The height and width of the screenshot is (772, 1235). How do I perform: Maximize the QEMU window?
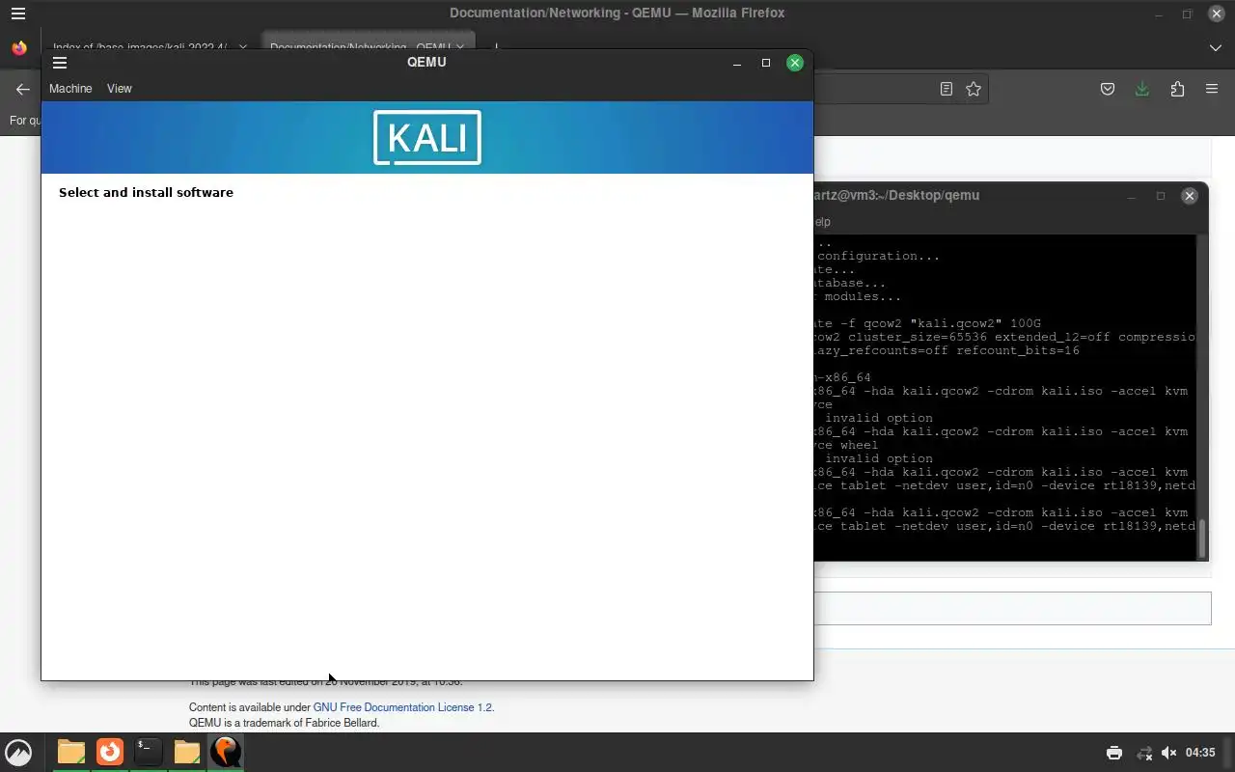(x=766, y=63)
